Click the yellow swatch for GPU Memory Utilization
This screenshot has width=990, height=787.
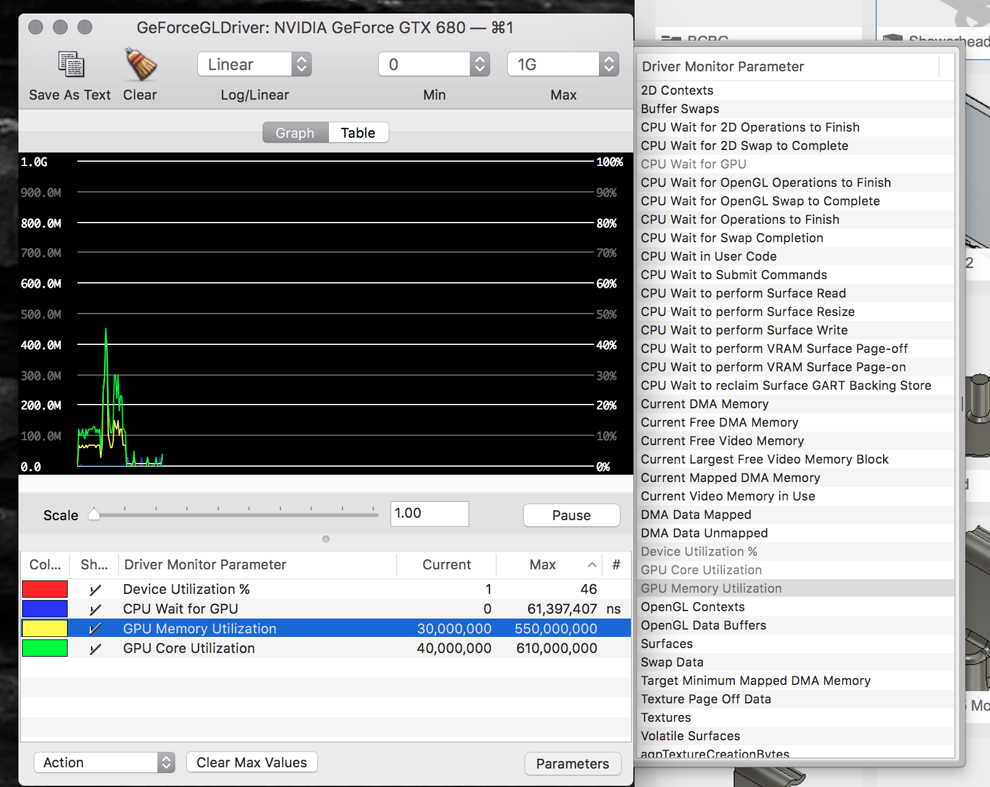click(45, 628)
